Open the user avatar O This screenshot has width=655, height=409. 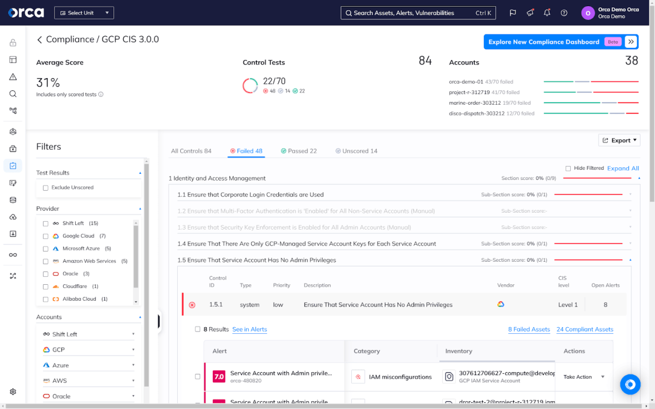coord(588,13)
